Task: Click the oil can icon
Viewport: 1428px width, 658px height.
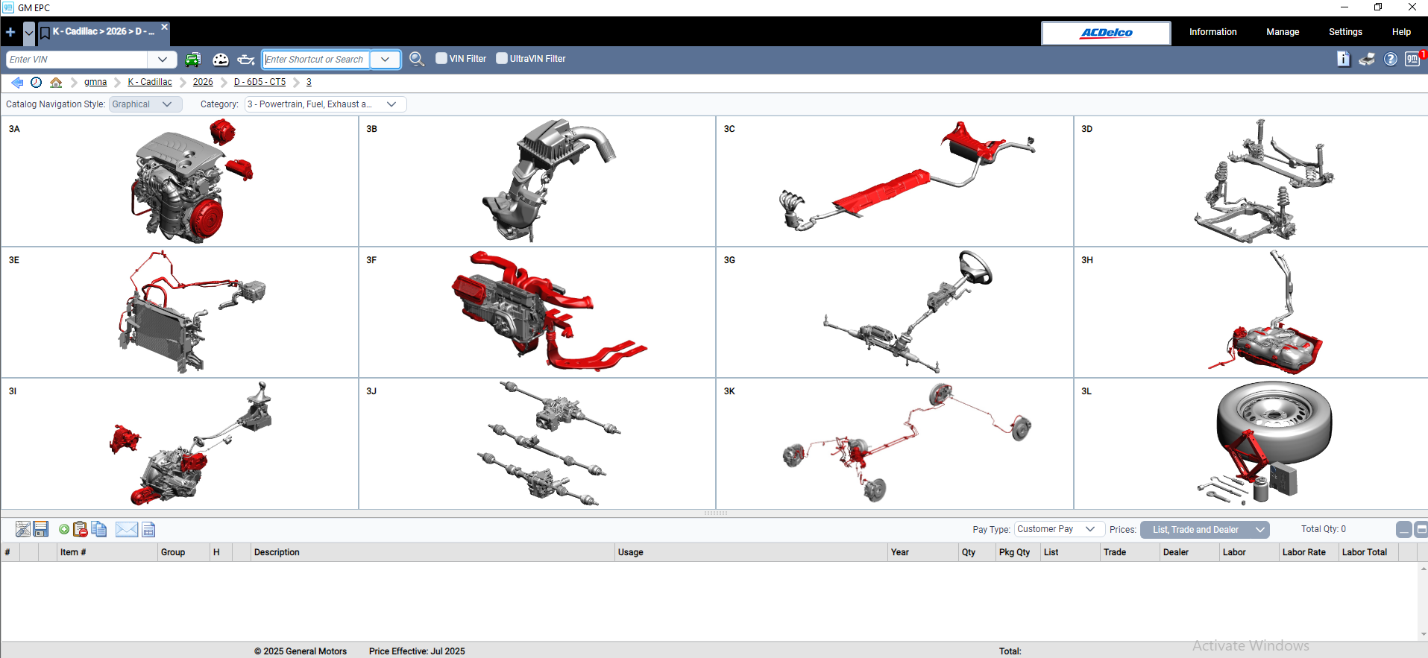Action: (x=246, y=60)
